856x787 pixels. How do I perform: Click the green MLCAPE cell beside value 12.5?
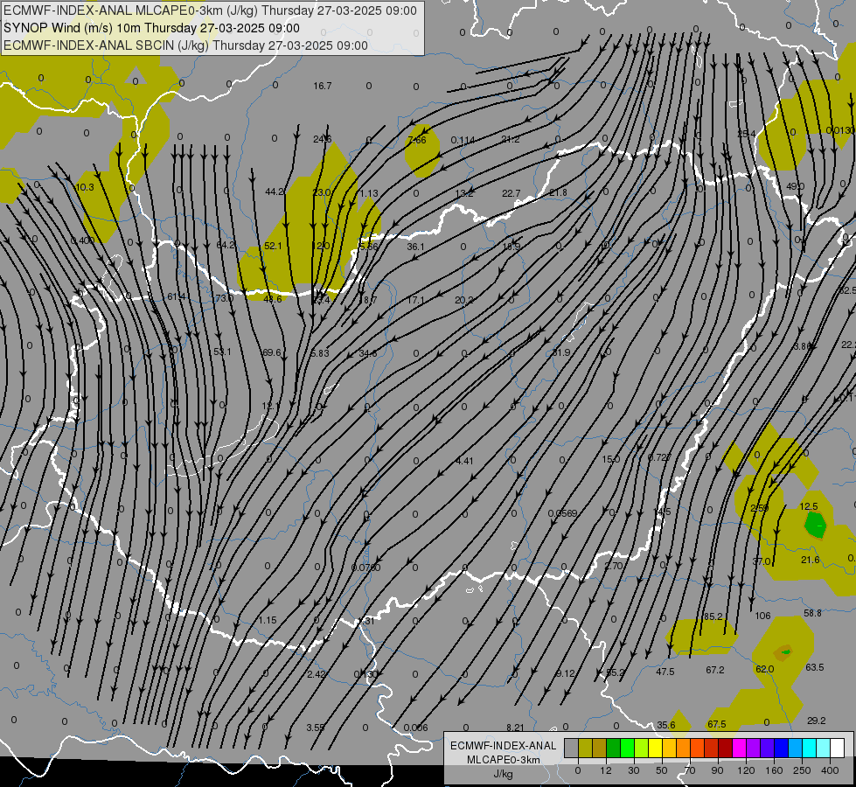[x=816, y=525]
